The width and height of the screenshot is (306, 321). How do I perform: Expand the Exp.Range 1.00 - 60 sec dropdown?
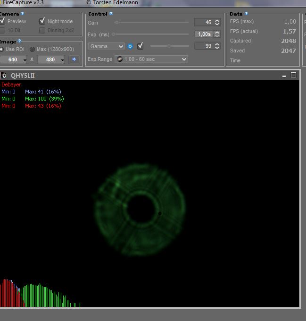[x=151, y=59]
